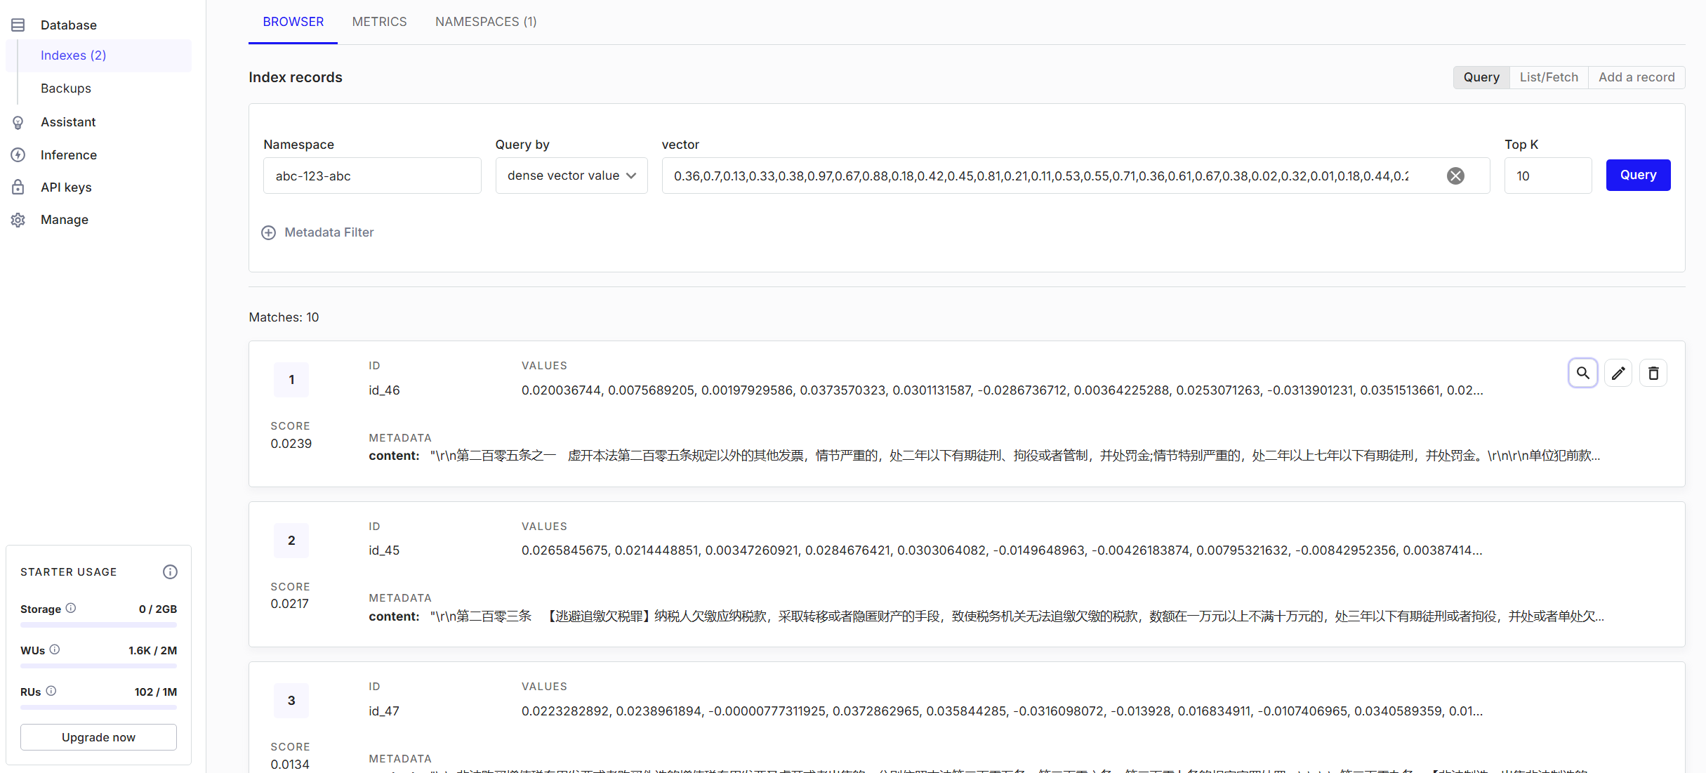The height and width of the screenshot is (773, 1706).
Task: Clear the vector input with X icon
Action: click(x=1455, y=176)
